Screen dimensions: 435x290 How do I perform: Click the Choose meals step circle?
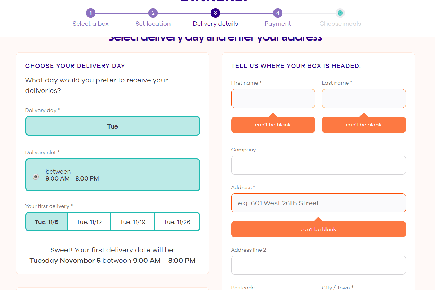tap(340, 13)
